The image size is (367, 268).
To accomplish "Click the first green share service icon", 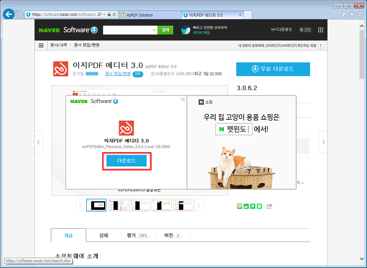I will coord(240,206).
